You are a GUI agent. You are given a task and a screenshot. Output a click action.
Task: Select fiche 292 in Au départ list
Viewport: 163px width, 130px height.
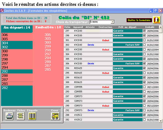[x=17, y=71]
